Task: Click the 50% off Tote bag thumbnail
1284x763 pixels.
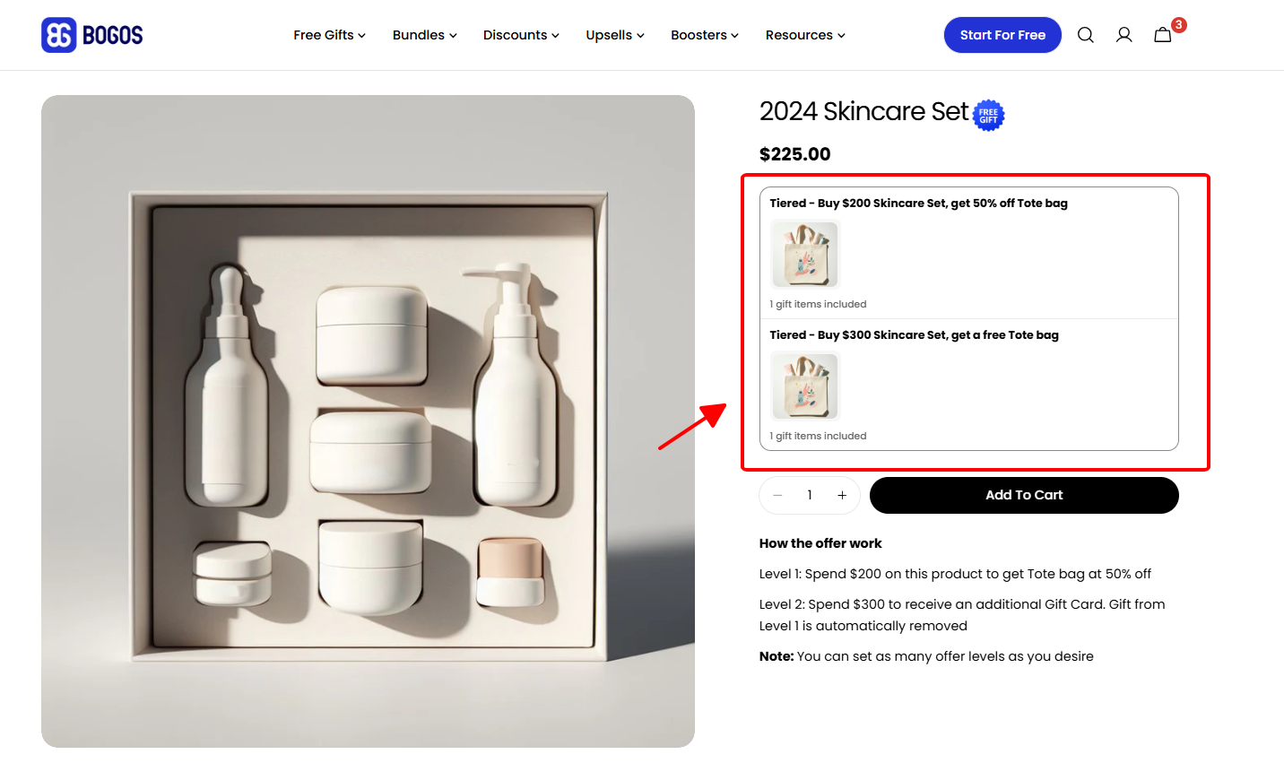Action: click(x=805, y=255)
